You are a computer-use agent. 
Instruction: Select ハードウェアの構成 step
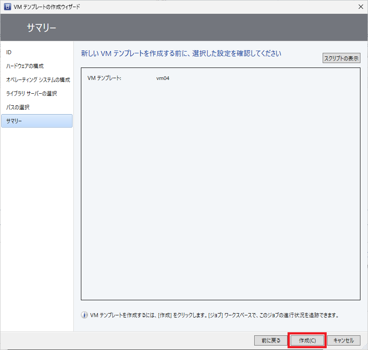(x=25, y=66)
